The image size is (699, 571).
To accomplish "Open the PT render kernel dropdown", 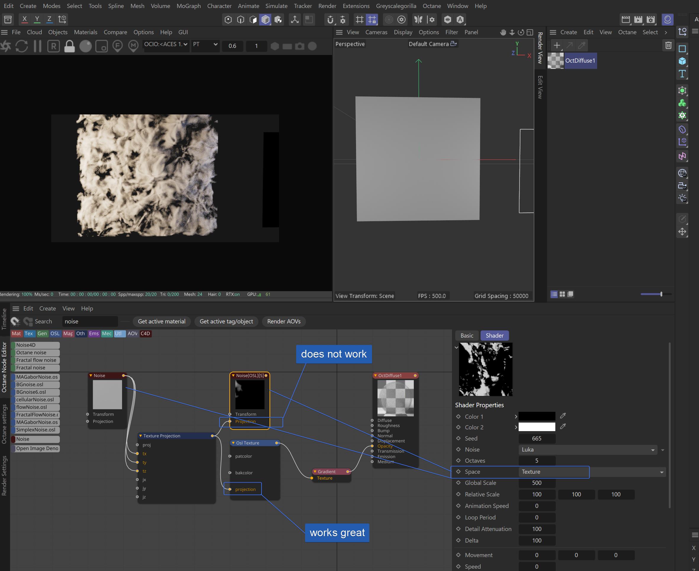I will pyautogui.click(x=205, y=44).
